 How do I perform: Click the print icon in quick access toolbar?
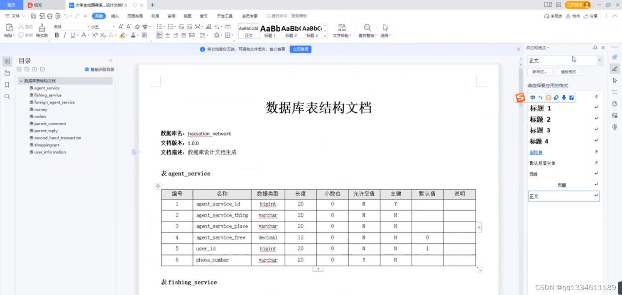[49, 16]
